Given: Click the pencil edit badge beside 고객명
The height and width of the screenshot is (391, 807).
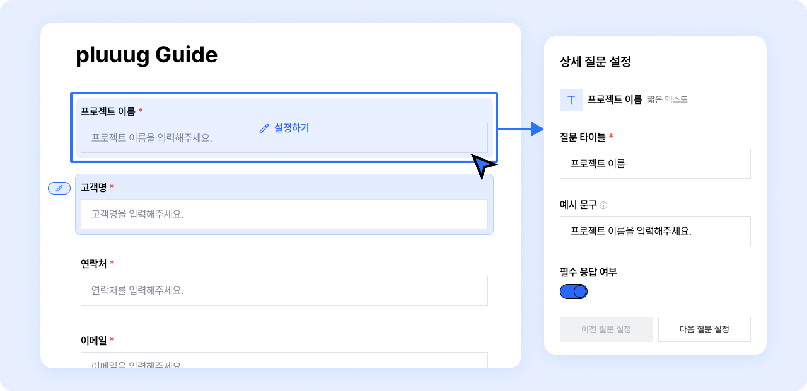Looking at the screenshot, I should point(59,188).
